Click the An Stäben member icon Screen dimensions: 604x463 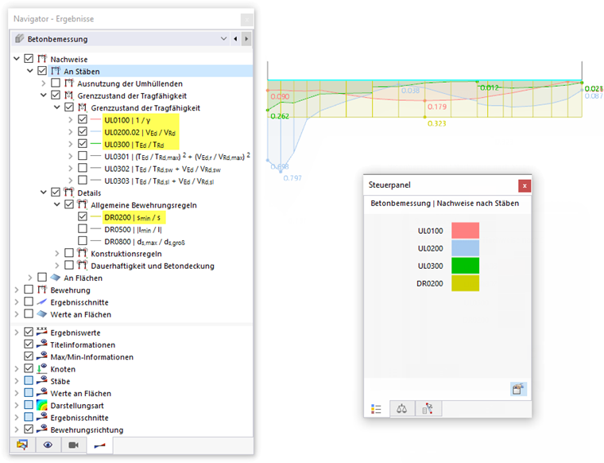click(56, 71)
